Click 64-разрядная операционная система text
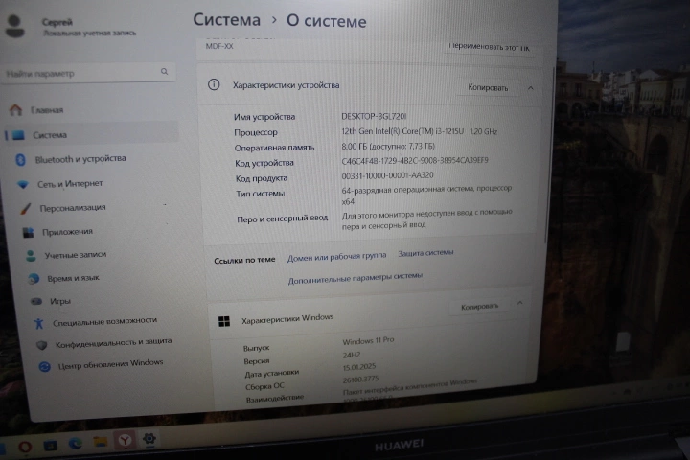 pos(426,195)
